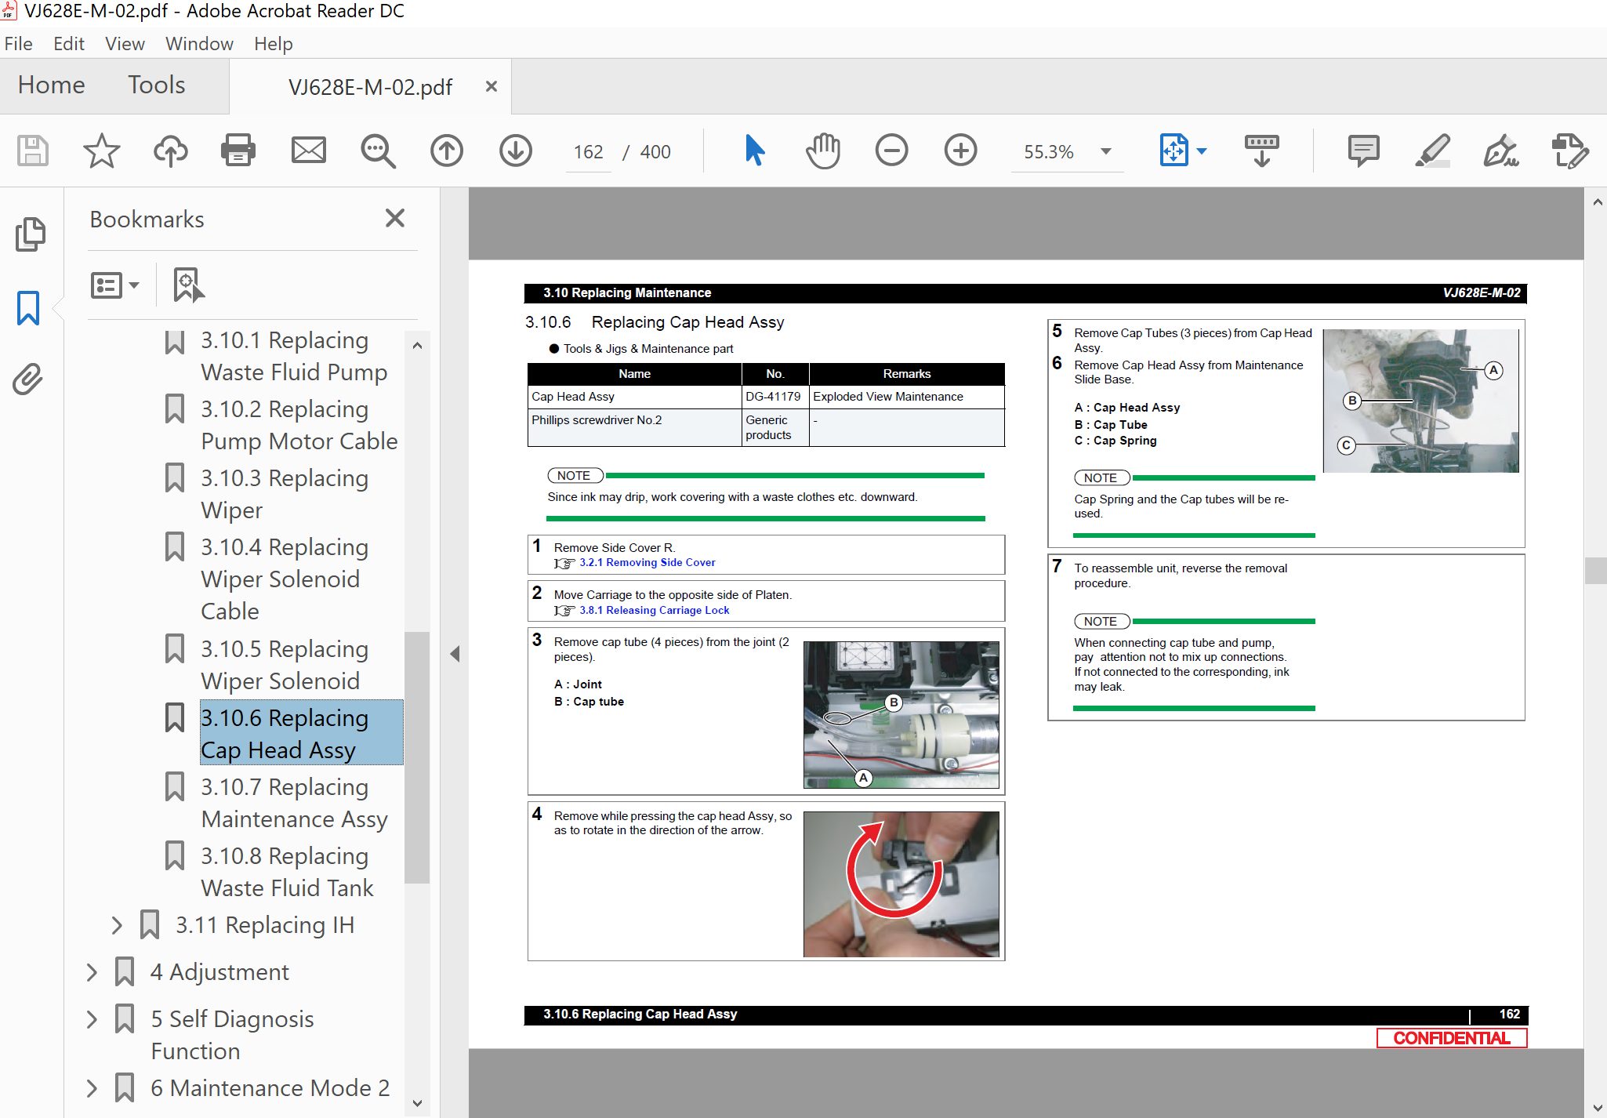
Task: Open 3.10.3 Replacing Wiper bookmark
Action: pos(284,494)
